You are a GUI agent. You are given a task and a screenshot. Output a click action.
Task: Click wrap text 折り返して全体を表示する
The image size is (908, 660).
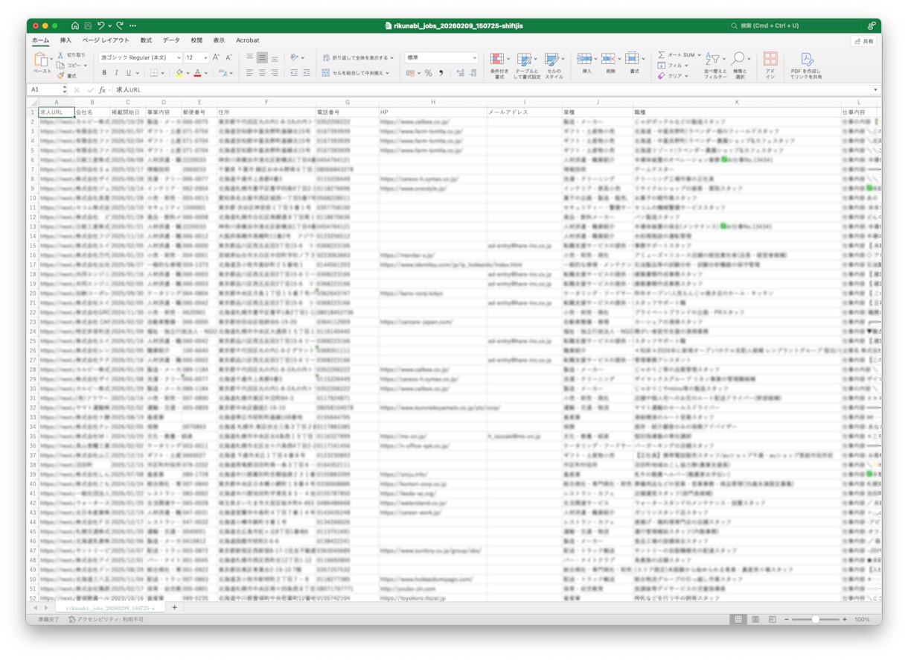click(x=358, y=57)
